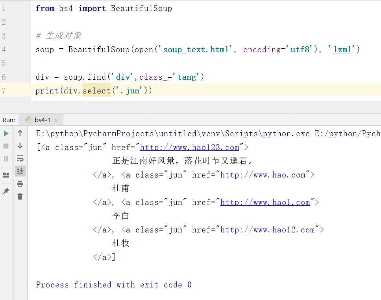Screen dimensions: 381x300
Task: Click the '.jun' selector string
Action: pos(129,91)
